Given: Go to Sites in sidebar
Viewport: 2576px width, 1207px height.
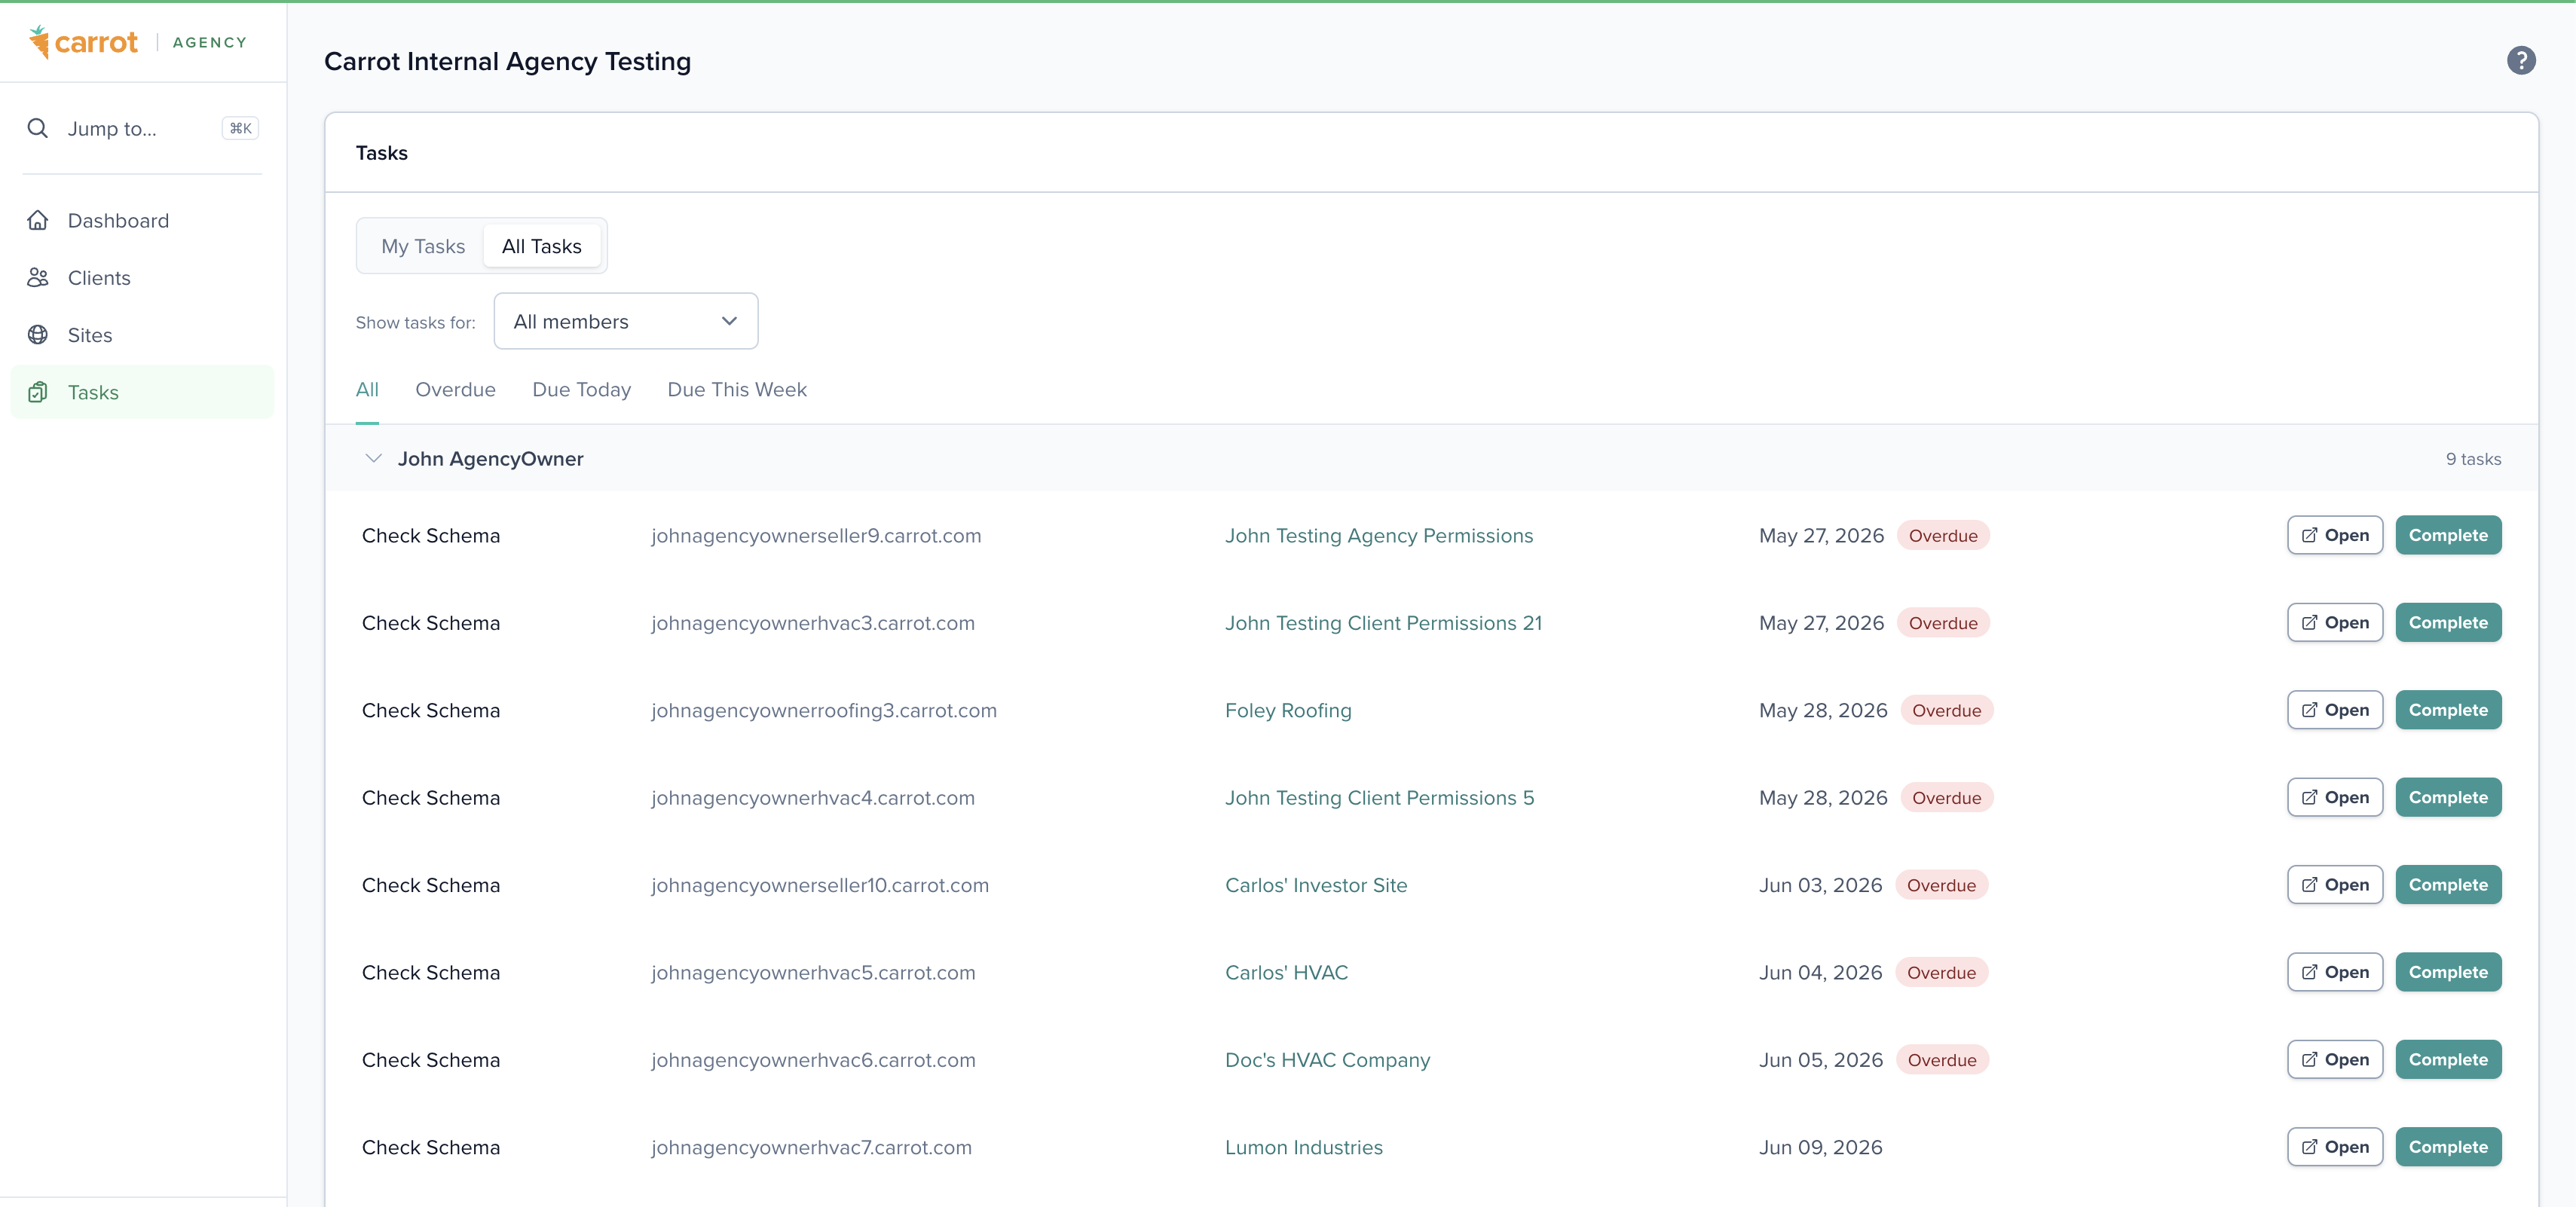Looking at the screenshot, I should (142, 335).
